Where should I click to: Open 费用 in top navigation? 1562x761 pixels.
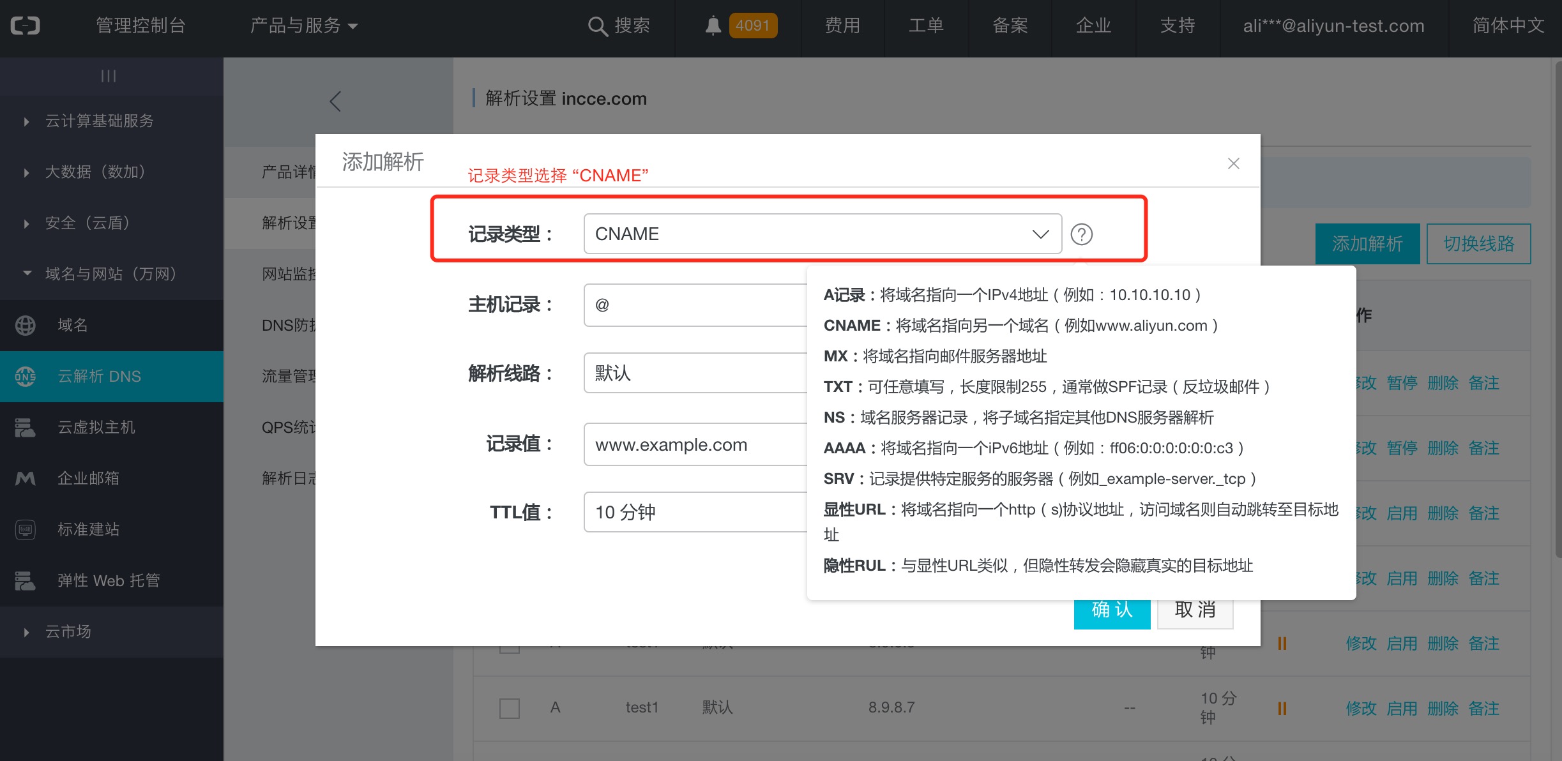click(842, 26)
